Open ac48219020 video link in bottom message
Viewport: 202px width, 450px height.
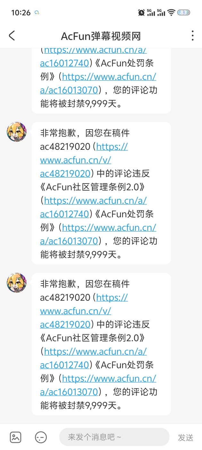pos(84,311)
